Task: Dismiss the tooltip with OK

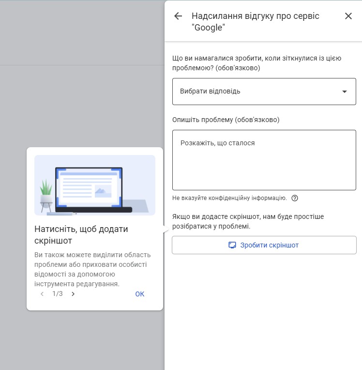Action: pyautogui.click(x=139, y=294)
